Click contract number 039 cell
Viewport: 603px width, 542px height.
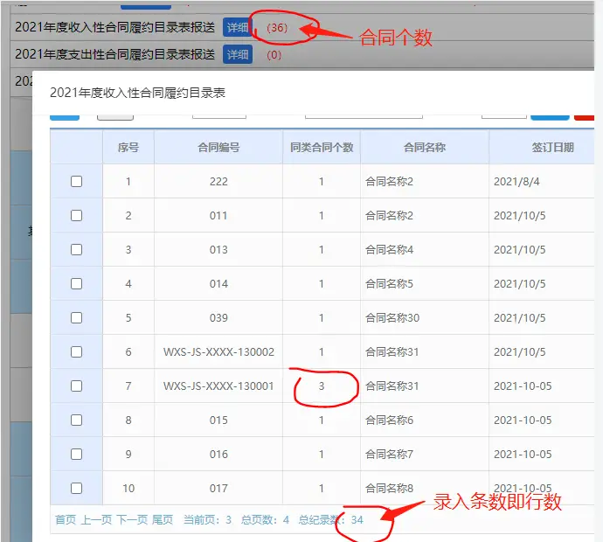pyautogui.click(x=218, y=317)
